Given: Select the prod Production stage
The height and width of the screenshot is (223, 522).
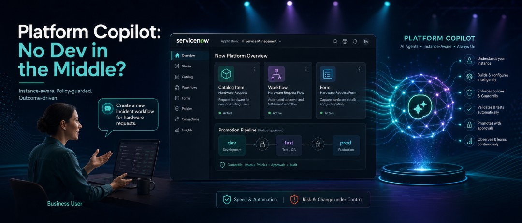Looking at the screenshot, I should tap(346, 145).
